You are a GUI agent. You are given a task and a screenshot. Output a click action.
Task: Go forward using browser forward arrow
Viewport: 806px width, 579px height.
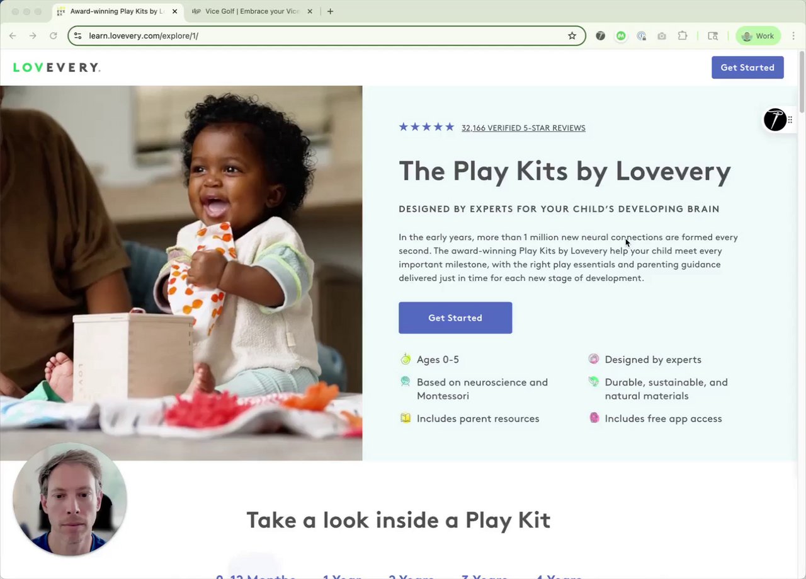tap(33, 36)
